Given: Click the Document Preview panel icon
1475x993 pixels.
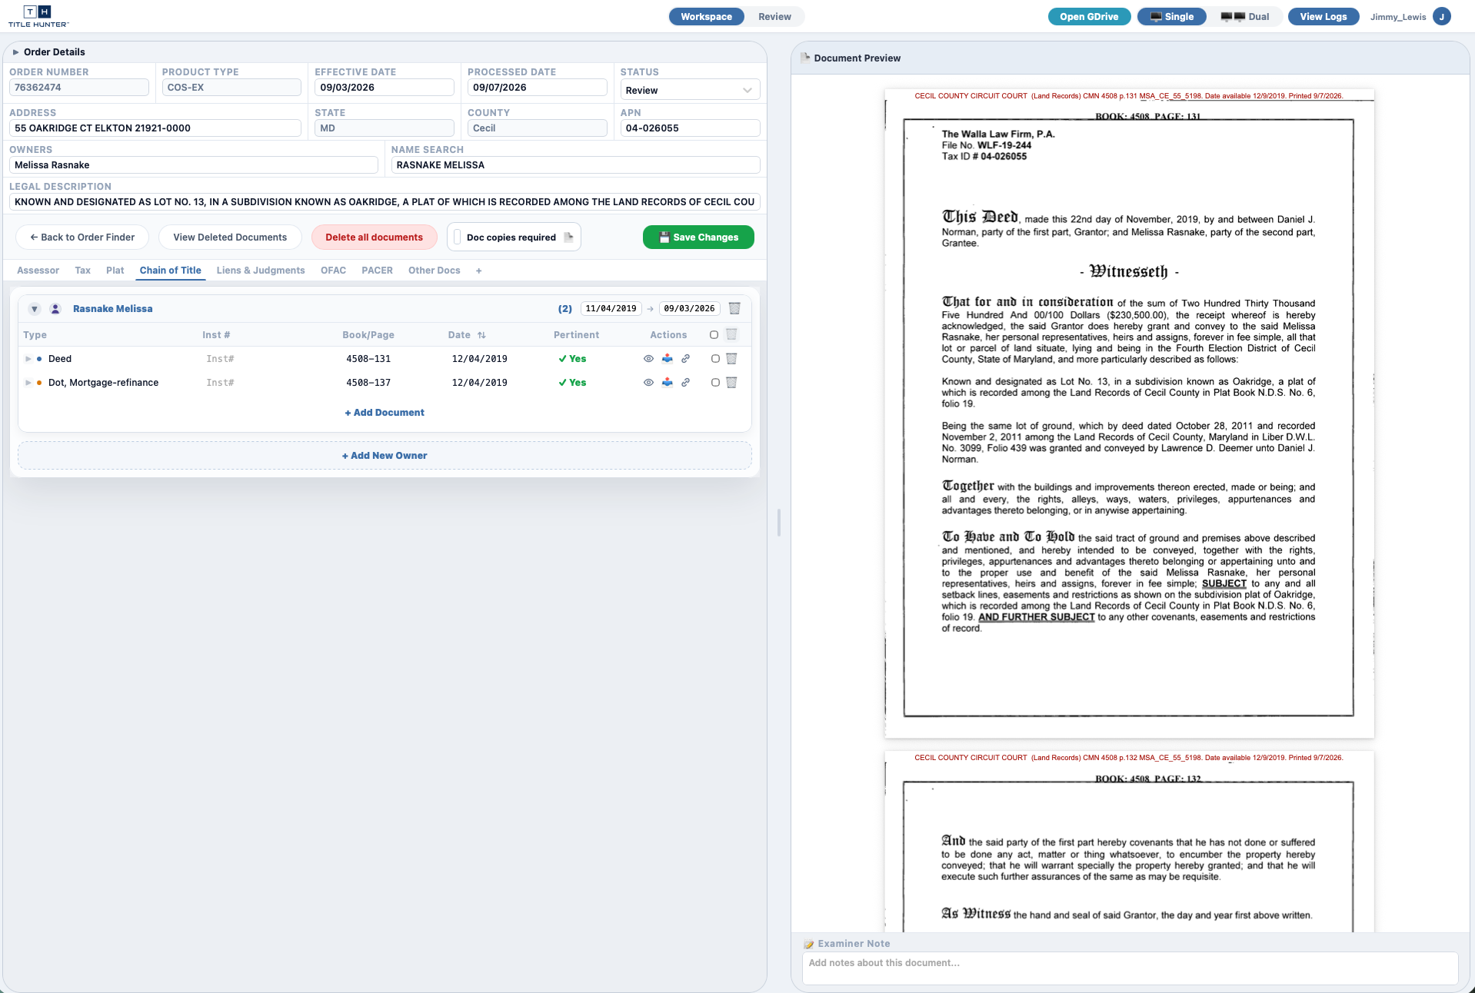Looking at the screenshot, I should click(805, 58).
